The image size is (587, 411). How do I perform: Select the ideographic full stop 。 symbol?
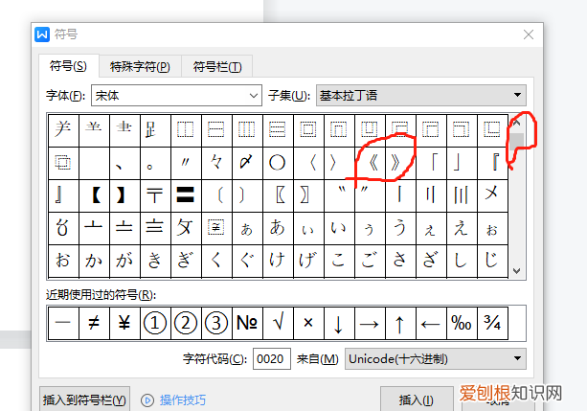pyautogui.click(x=156, y=163)
